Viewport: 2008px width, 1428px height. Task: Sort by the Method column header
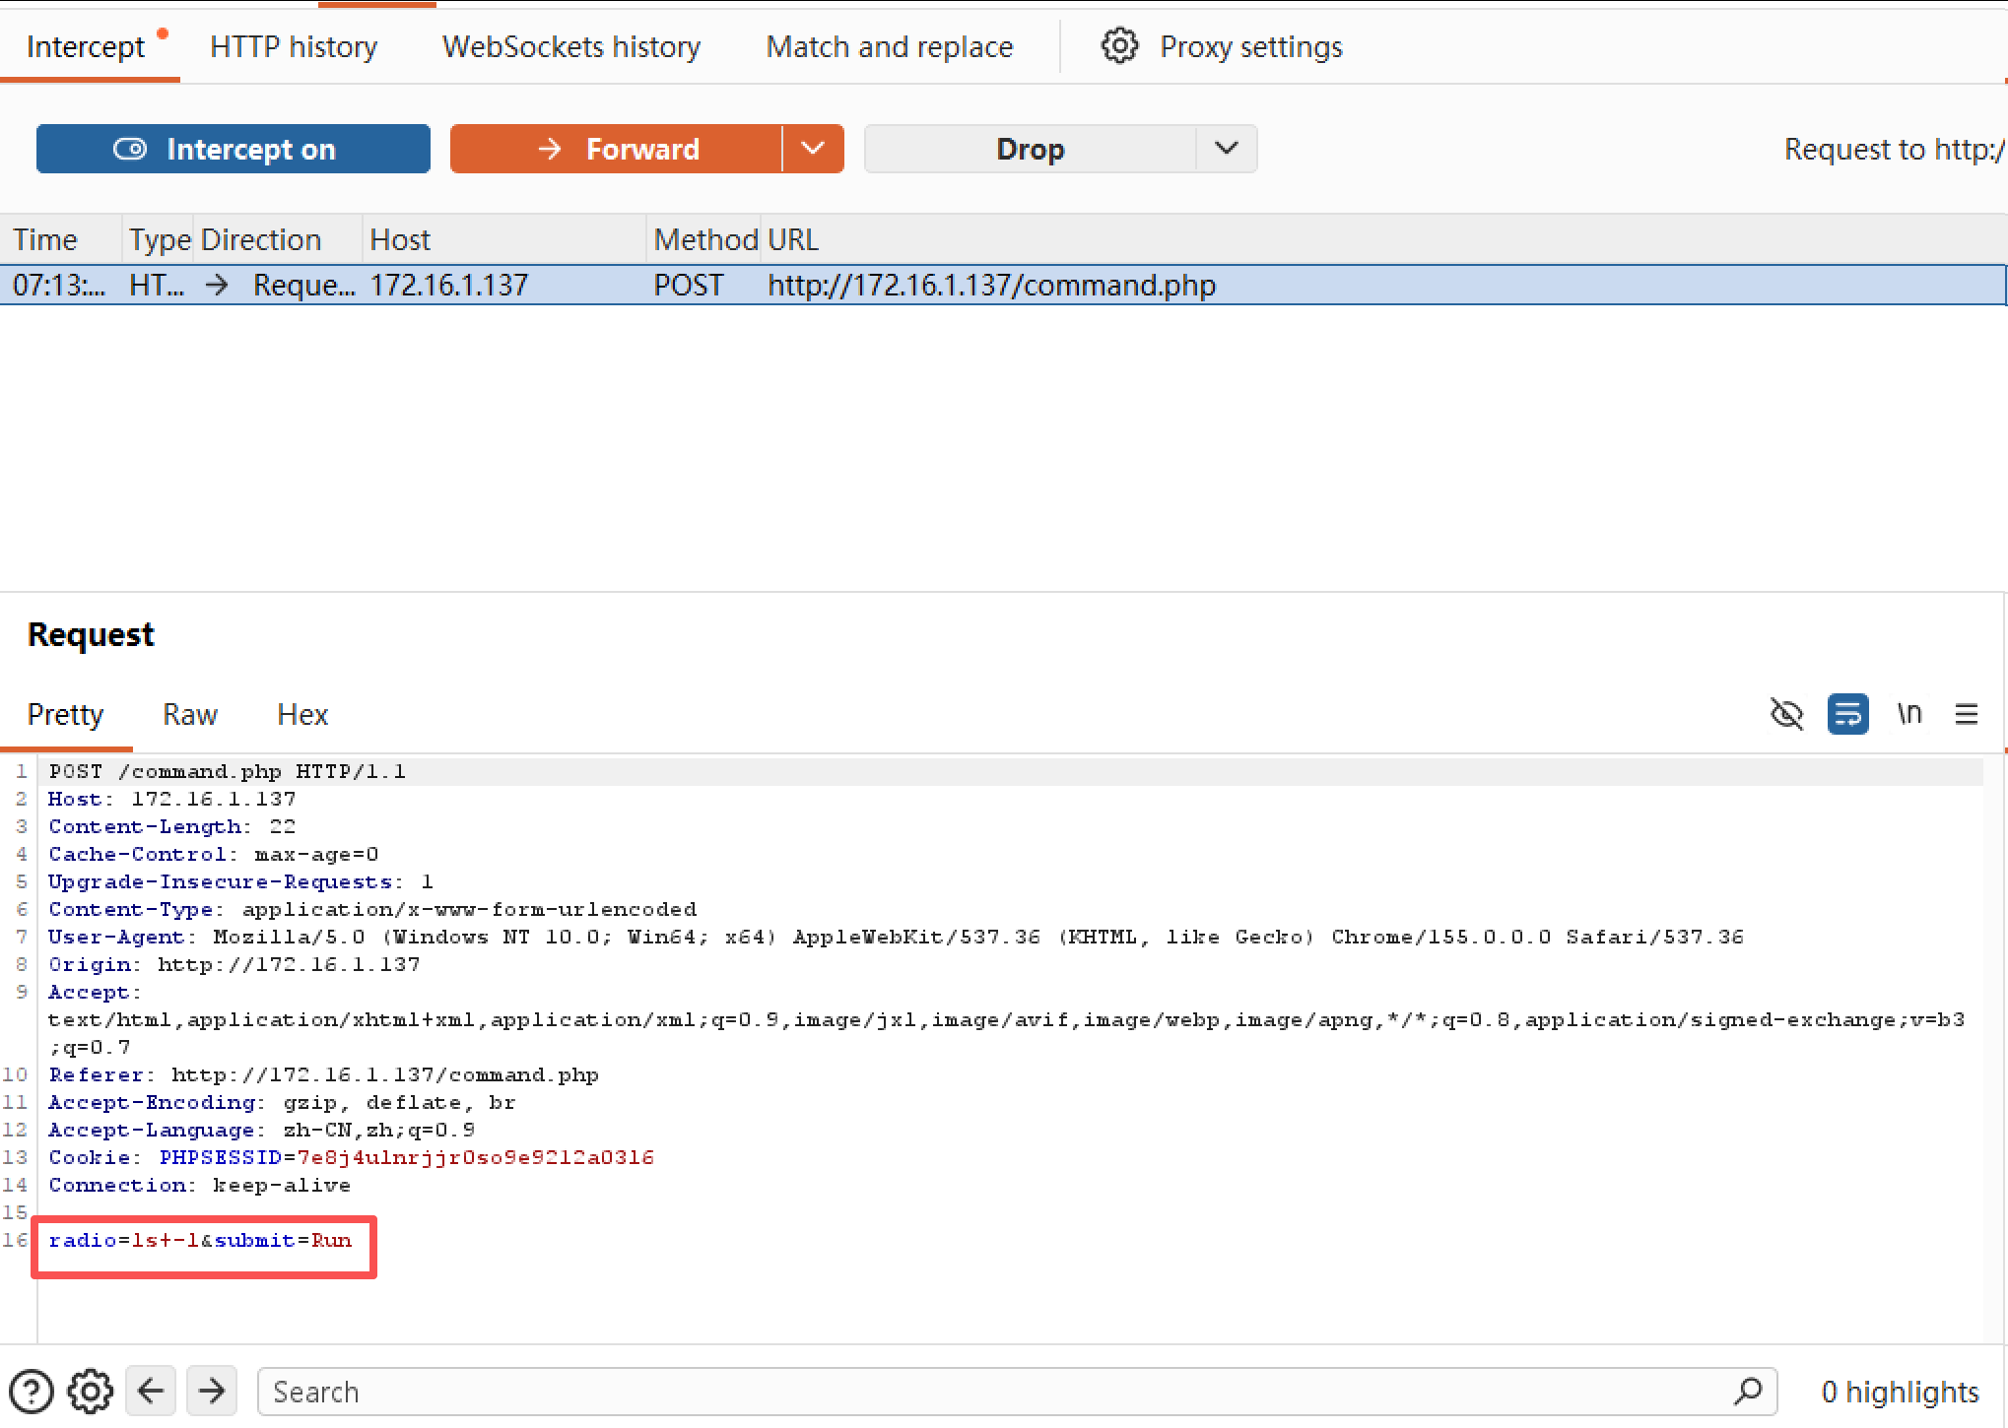point(705,239)
